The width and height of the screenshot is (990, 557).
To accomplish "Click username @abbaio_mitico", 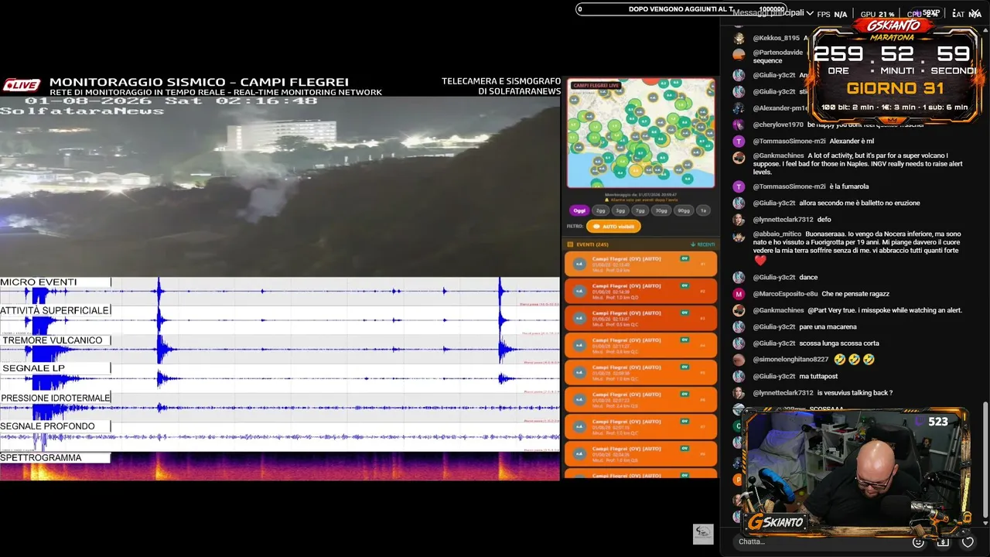I will tap(777, 234).
